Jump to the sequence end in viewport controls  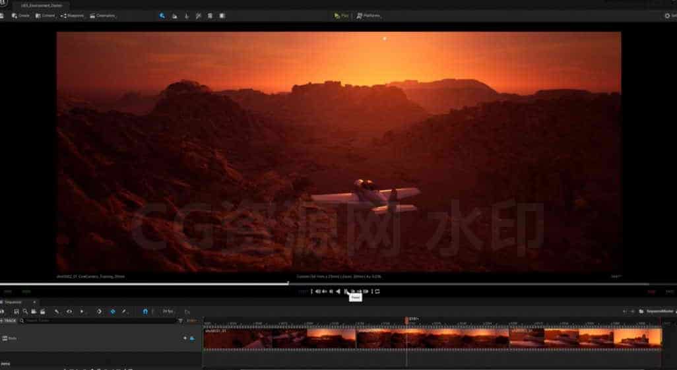(366, 292)
